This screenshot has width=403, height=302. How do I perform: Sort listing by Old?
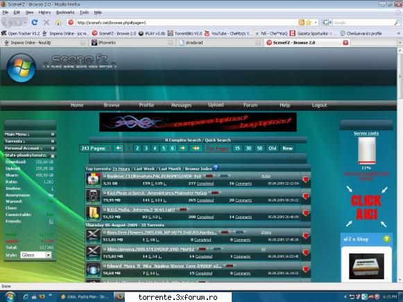273,148
